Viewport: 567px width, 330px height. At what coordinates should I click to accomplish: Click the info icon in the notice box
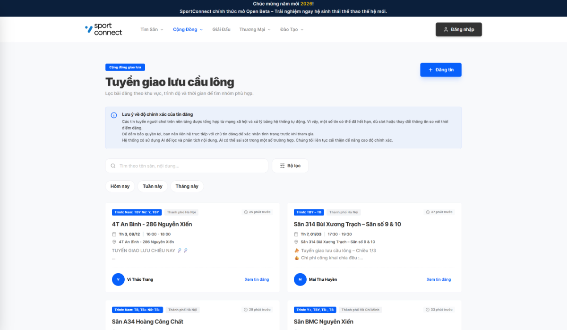(114, 115)
